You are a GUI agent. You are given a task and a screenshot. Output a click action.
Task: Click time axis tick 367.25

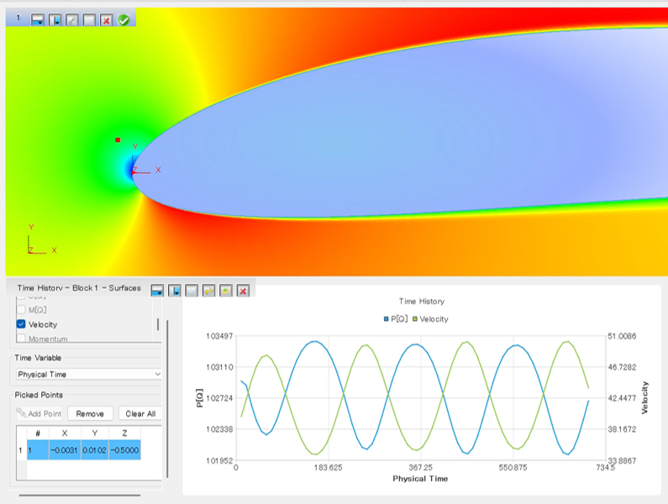(420, 467)
